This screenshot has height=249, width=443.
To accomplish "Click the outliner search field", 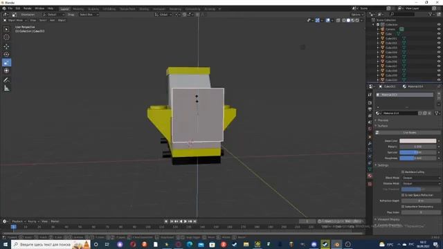I will point(402,14).
